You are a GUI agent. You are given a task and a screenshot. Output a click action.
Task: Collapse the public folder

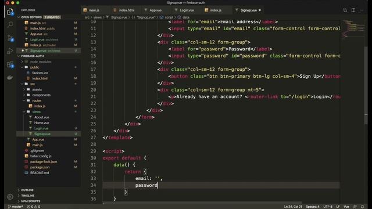[x=35, y=67]
